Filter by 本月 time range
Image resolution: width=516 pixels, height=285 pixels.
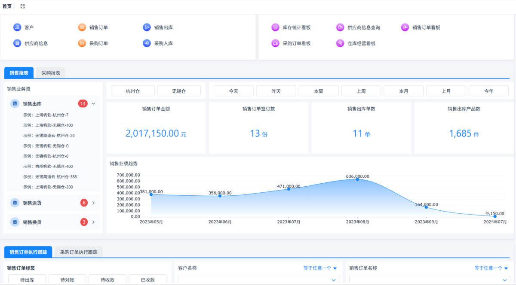click(403, 91)
